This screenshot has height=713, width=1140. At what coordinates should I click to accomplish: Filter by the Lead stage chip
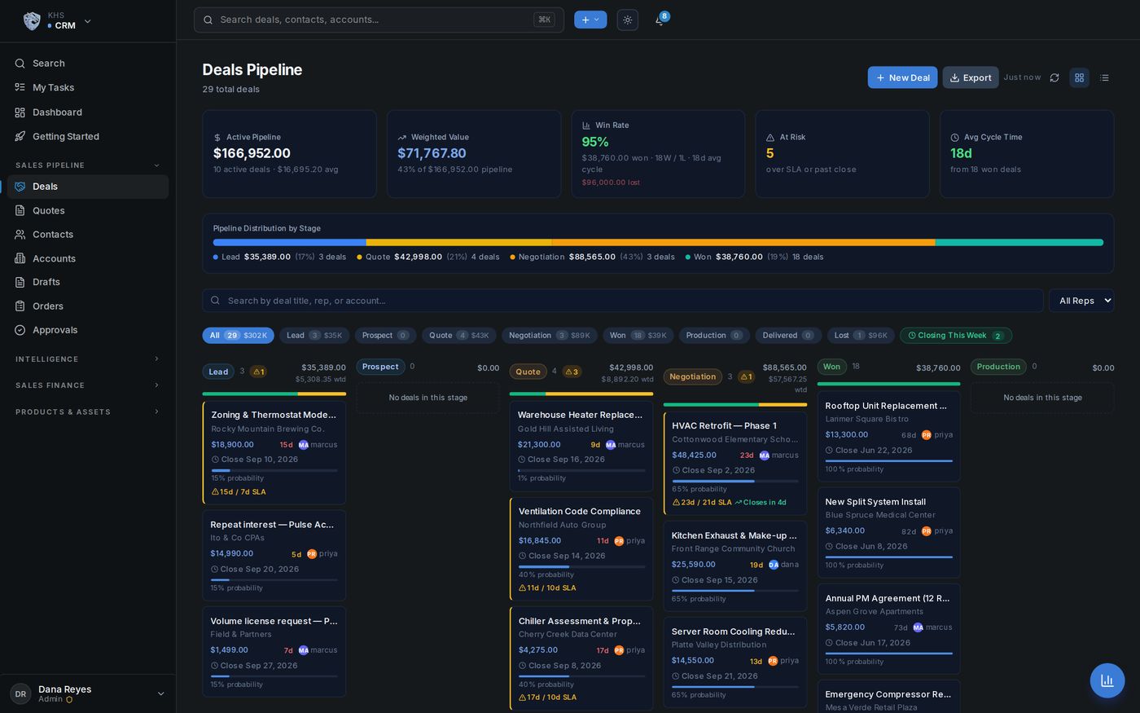coord(314,336)
